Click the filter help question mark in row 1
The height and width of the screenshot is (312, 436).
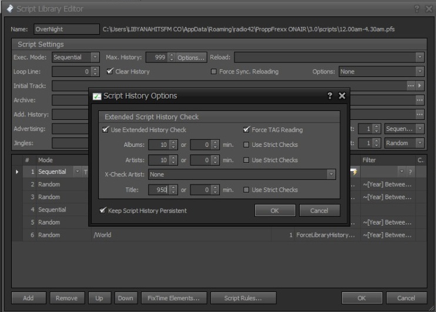410,172
